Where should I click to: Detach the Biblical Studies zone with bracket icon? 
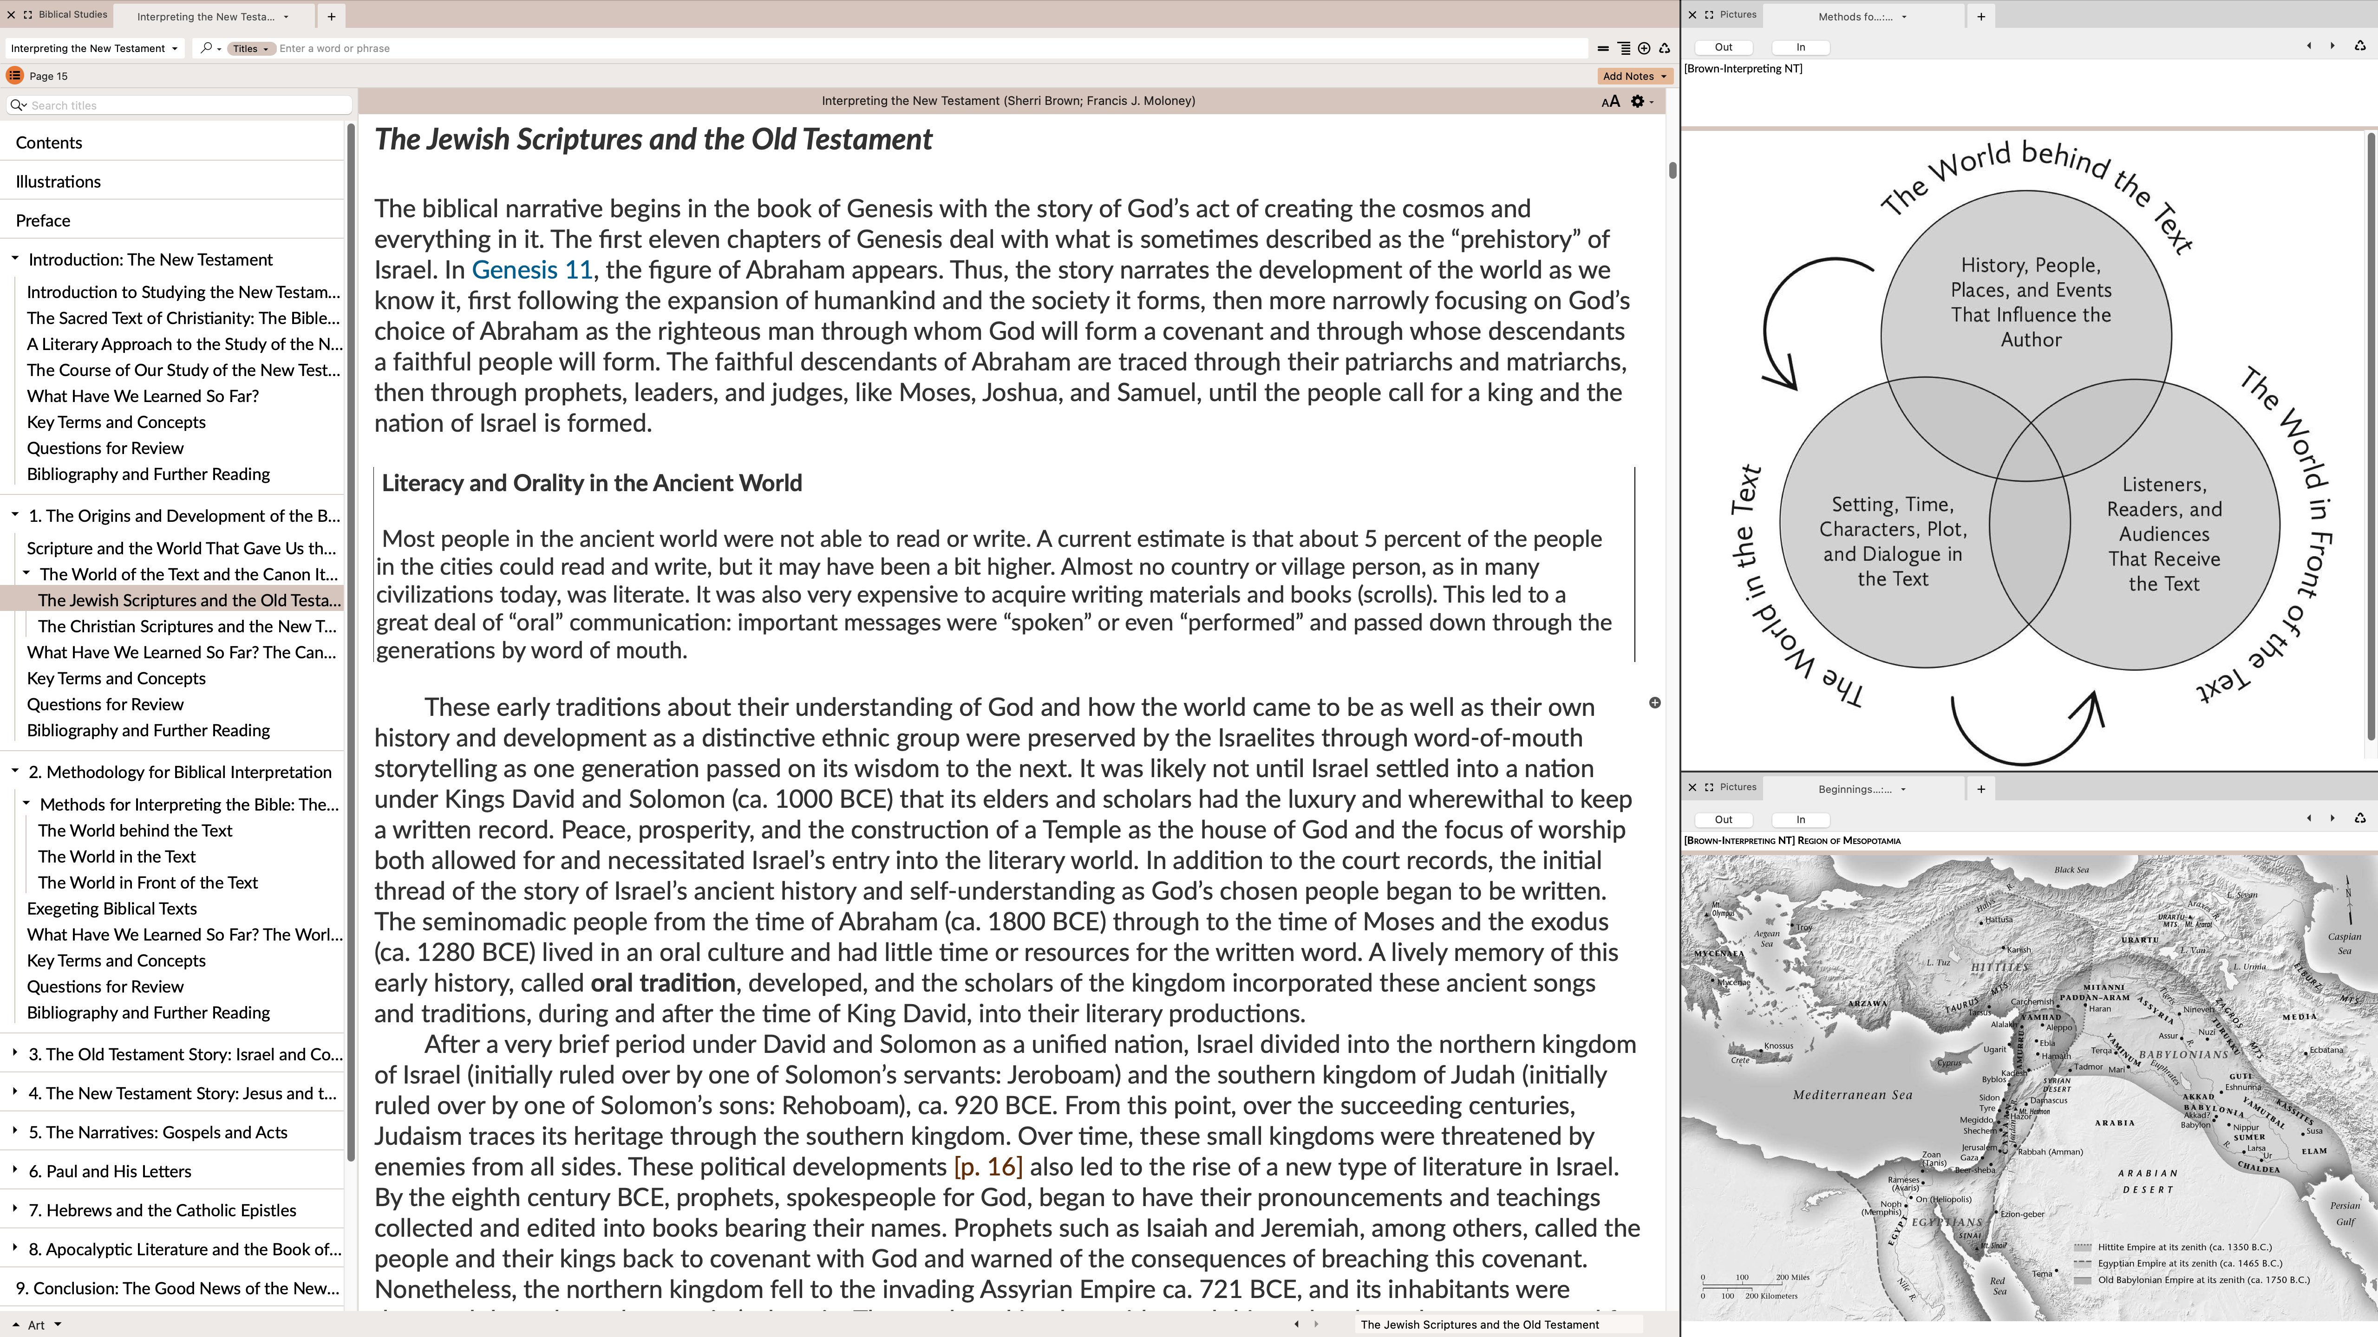[x=28, y=15]
